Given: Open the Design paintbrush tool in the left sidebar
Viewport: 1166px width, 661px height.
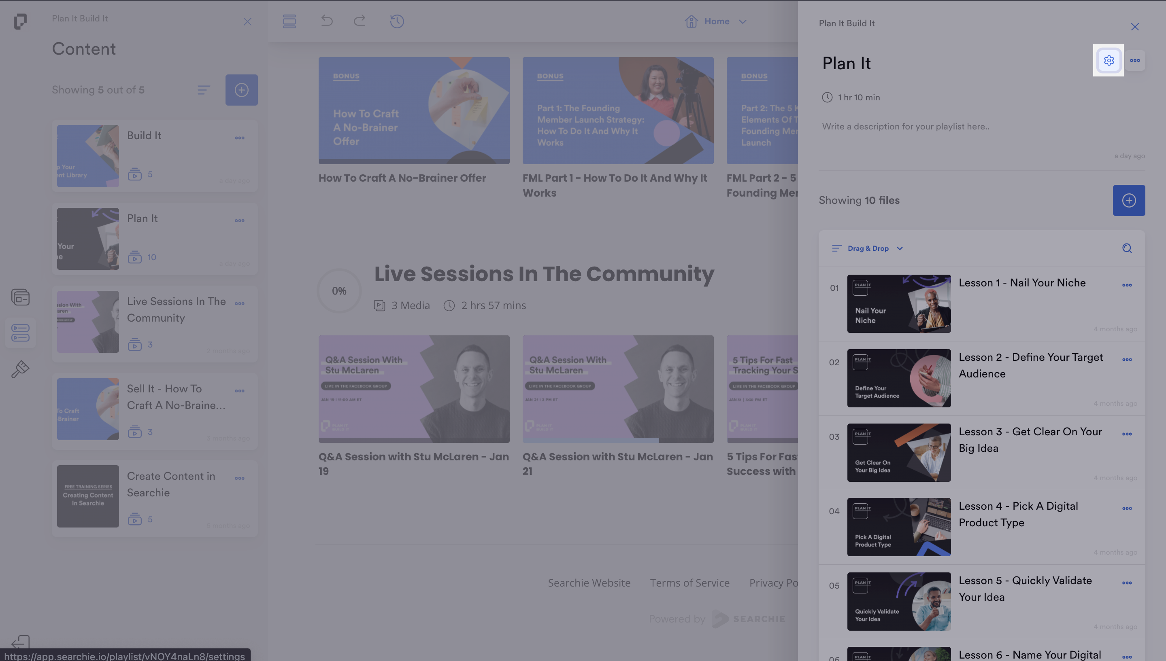Looking at the screenshot, I should [20, 369].
